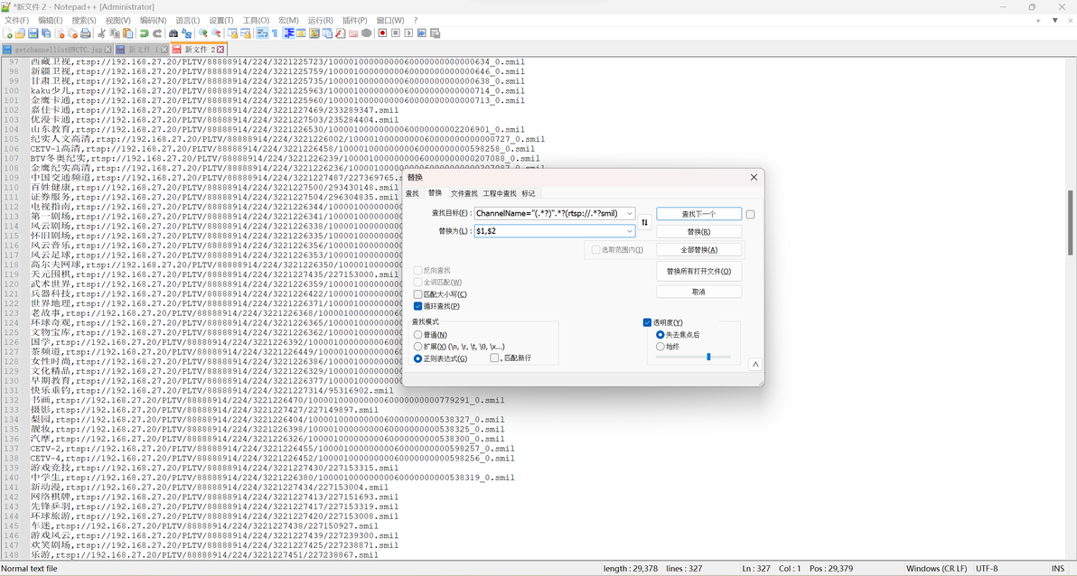Click the Paste clipboard icon
This screenshot has width=1077, height=576.
point(127,33)
